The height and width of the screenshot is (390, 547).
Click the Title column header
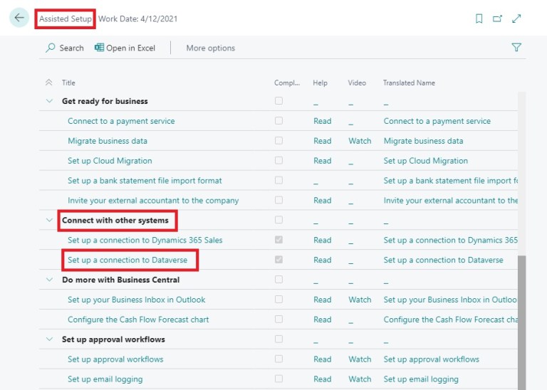click(x=68, y=83)
